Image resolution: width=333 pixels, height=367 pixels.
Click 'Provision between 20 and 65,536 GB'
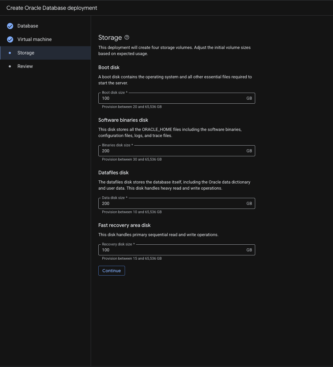[132, 107]
